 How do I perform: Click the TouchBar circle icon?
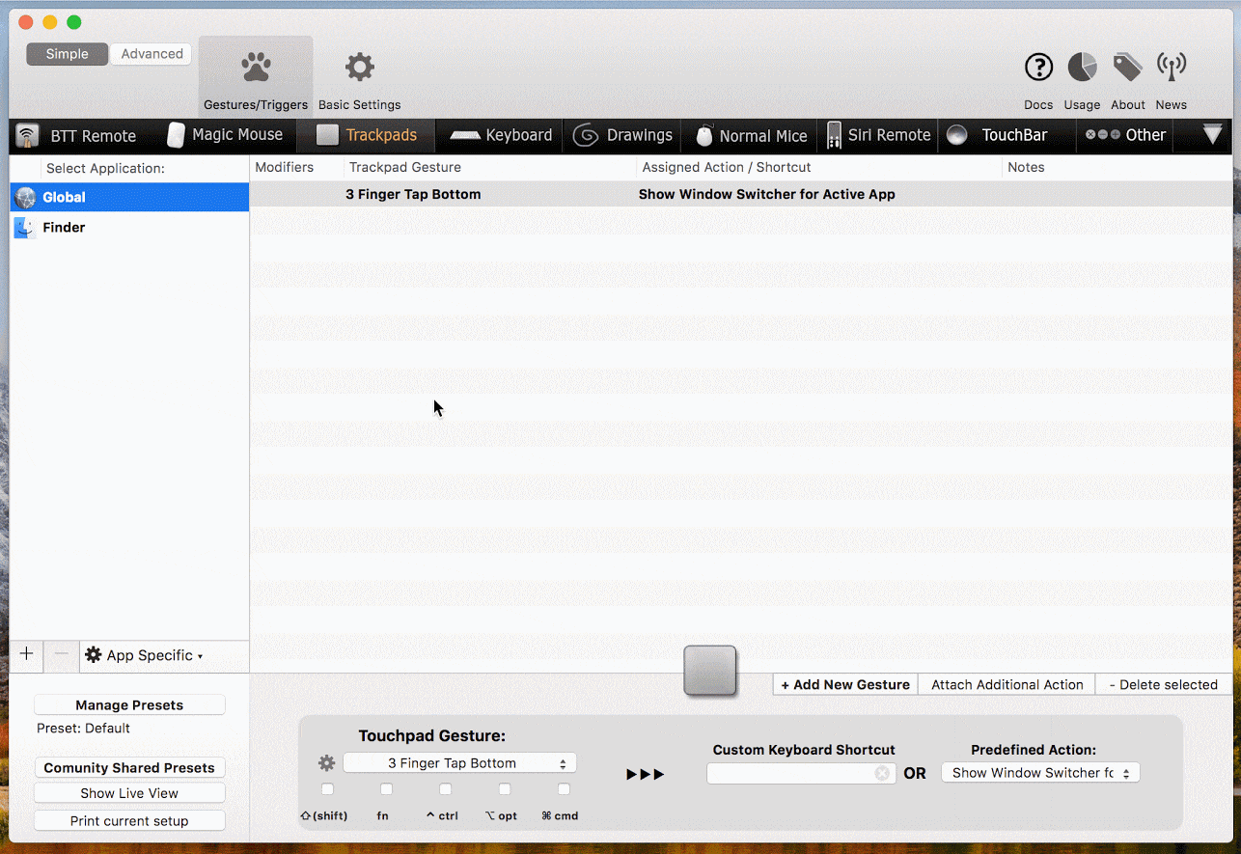[956, 135]
